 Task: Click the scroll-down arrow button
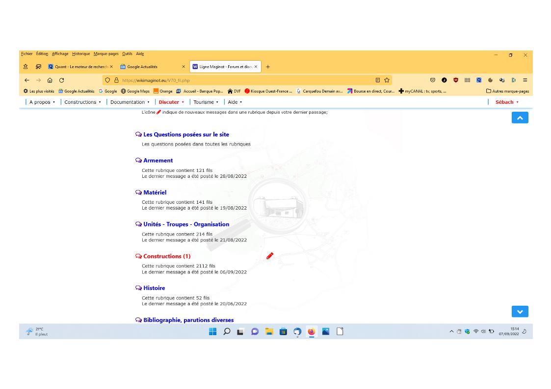coord(520,312)
